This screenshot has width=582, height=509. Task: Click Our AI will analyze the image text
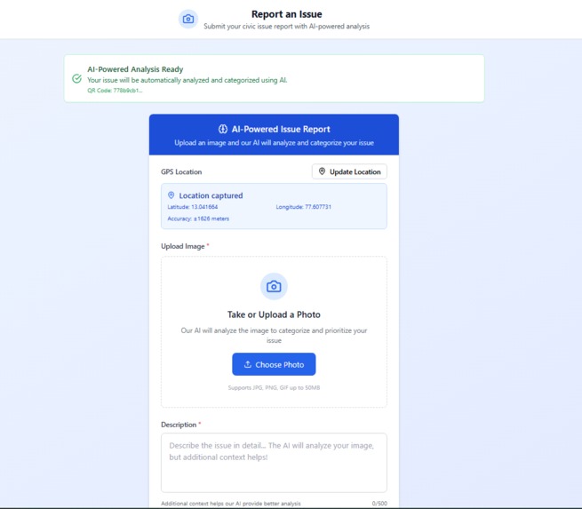tap(274, 335)
